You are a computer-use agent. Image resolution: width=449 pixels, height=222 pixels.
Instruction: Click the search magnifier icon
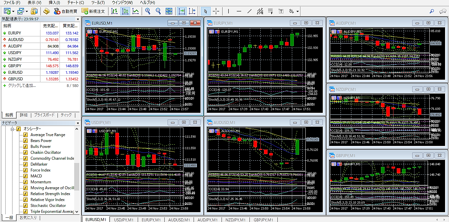coord(432,11)
